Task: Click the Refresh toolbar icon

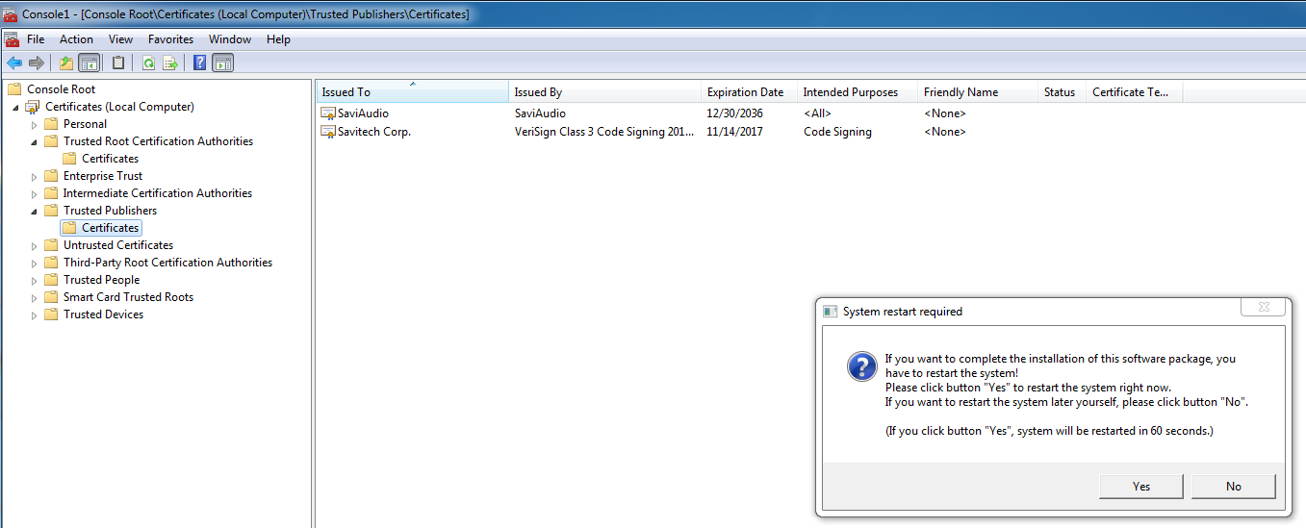Action: pos(148,63)
